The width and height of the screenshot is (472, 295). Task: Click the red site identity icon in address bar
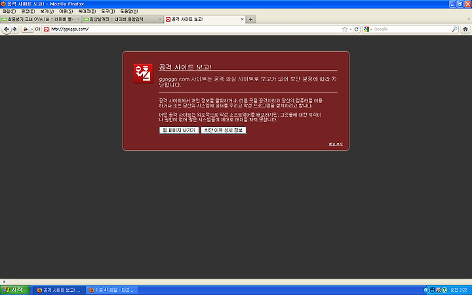46,29
